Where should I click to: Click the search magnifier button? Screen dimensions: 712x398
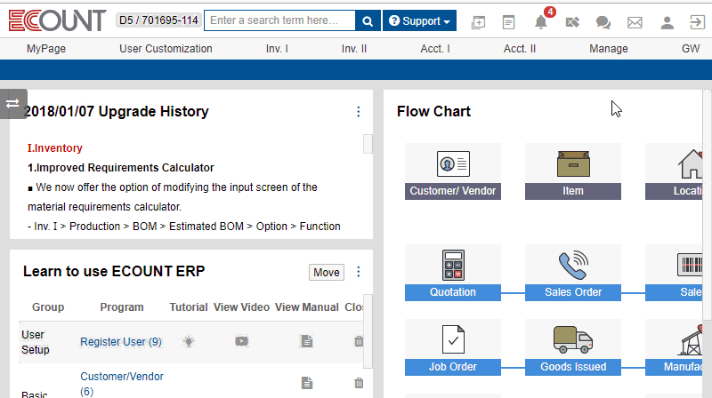368,20
